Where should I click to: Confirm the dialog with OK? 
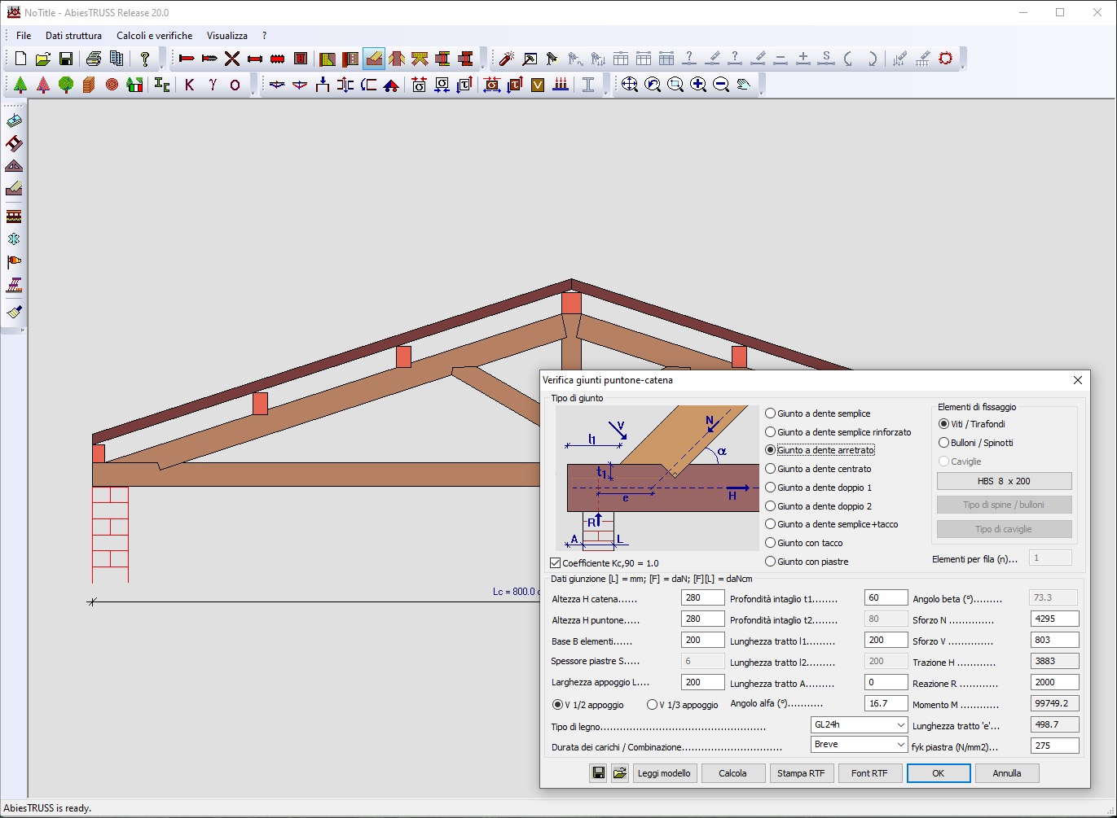tap(939, 773)
